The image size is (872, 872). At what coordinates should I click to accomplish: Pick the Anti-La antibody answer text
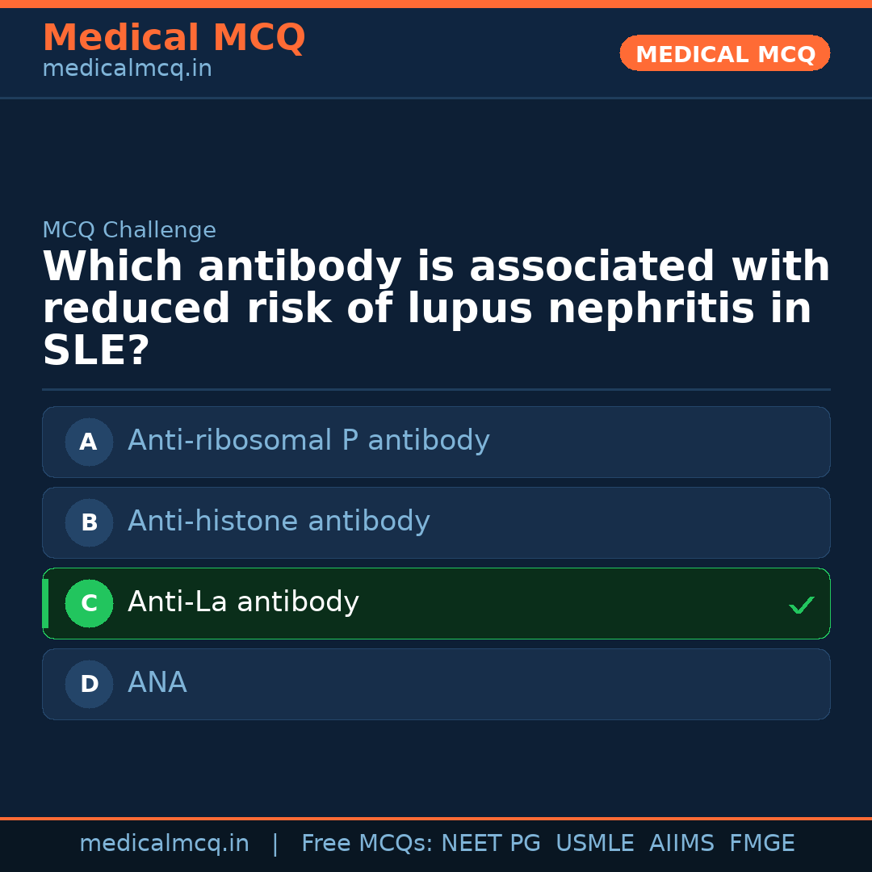(x=243, y=602)
